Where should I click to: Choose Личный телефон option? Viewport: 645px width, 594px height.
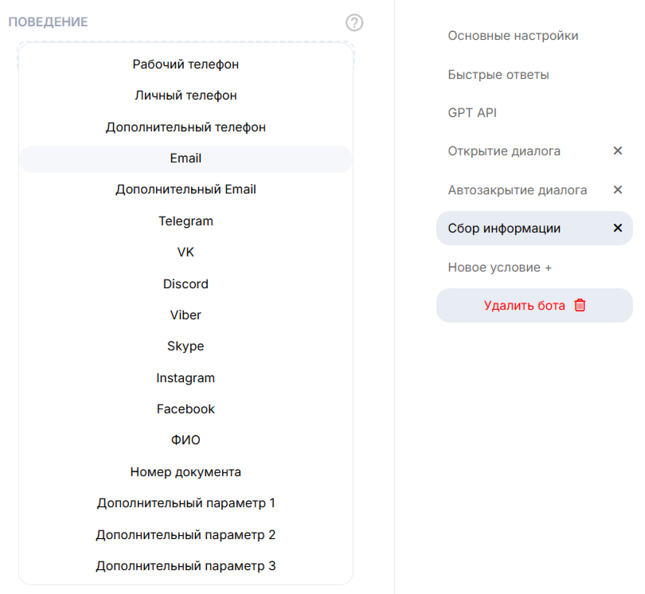[x=186, y=96]
